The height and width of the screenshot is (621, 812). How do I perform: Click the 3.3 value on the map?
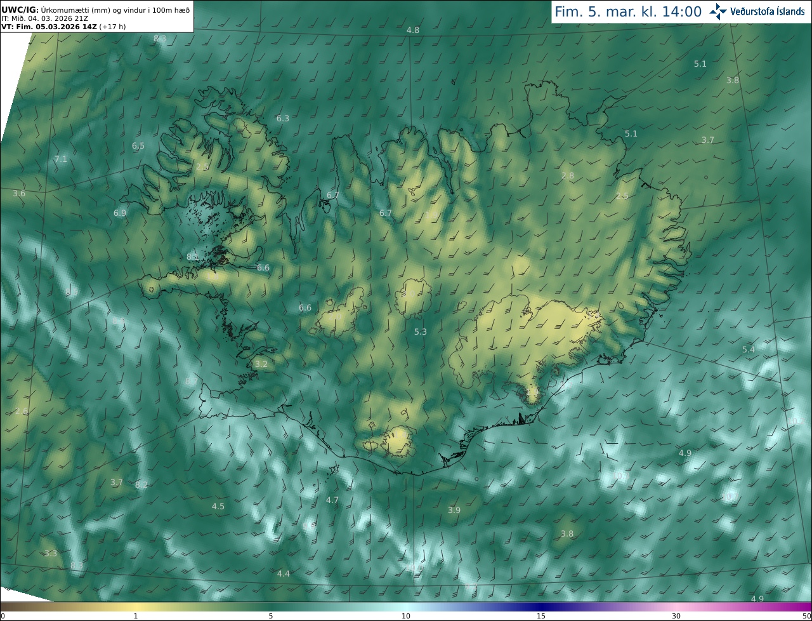(51, 554)
